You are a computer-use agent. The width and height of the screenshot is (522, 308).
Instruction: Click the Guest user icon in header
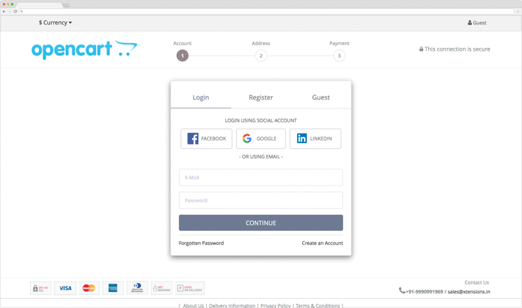(x=470, y=23)
